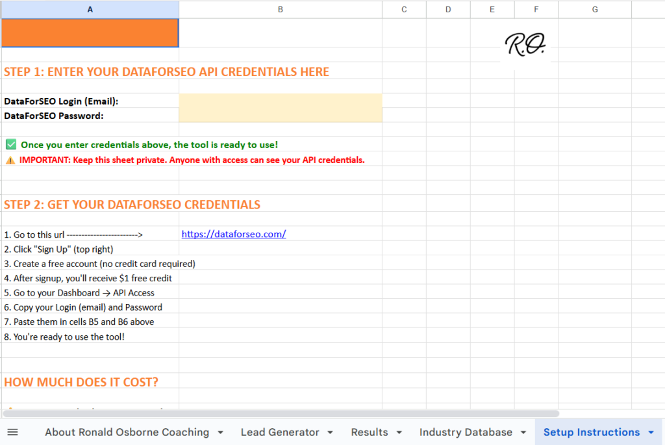Image resolution: width=665 pixels, height=445 pixels.
Task: Select the Industry Database sheet
Action: pyautogui.click(x=465, y=431)
